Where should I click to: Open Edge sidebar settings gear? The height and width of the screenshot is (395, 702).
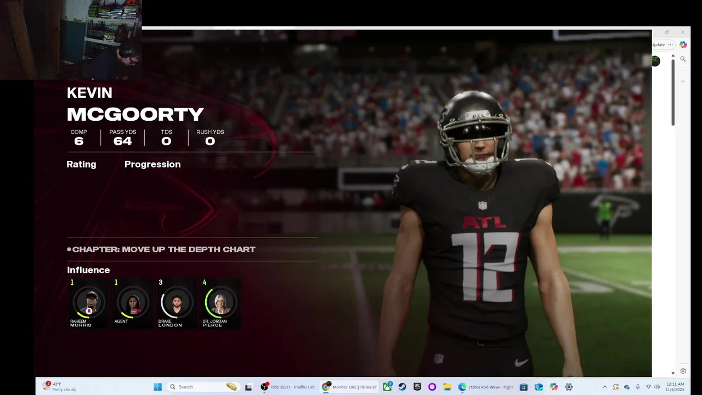(x=683, y=371)
